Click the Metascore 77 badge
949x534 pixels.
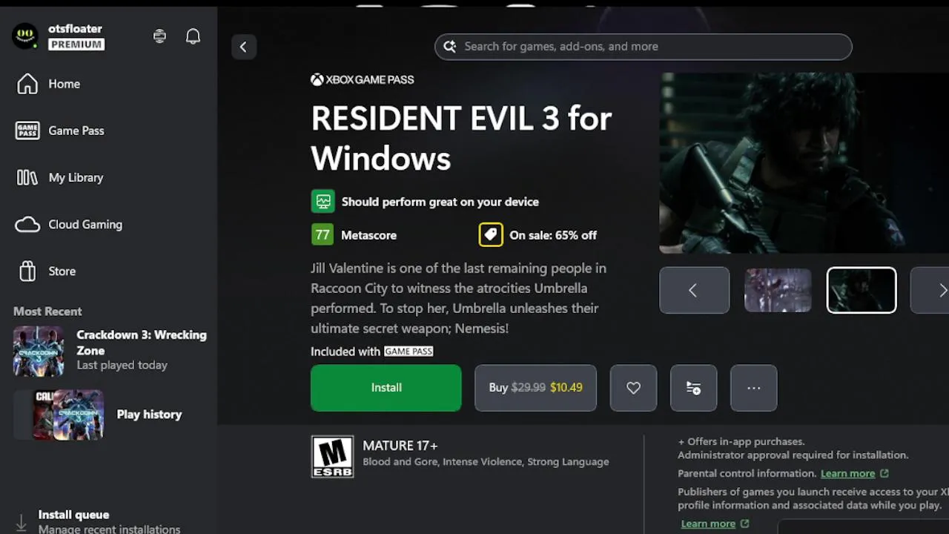(x=323, y=235)
